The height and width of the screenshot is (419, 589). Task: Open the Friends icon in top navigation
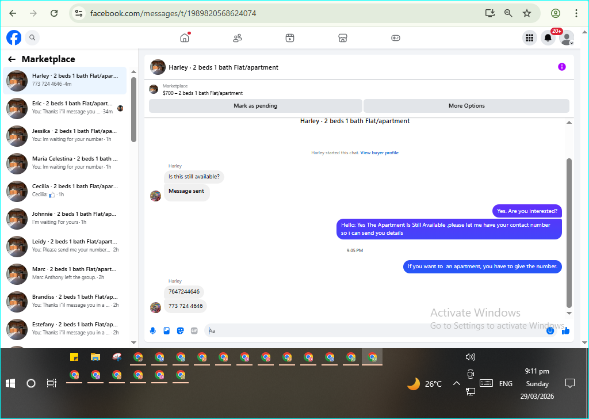click(238, 38)
